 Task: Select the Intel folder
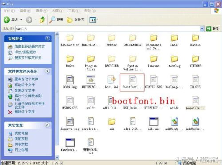174,40
